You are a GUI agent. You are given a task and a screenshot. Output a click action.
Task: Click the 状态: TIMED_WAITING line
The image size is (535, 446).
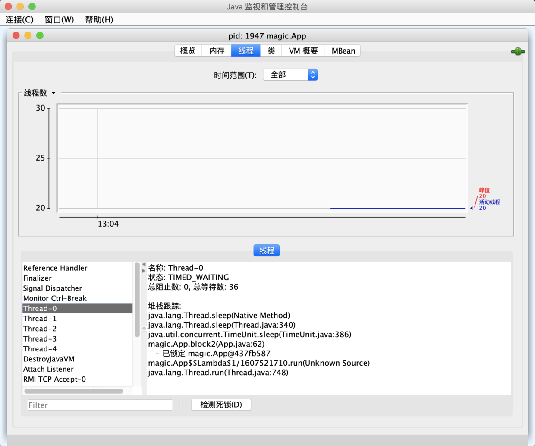tap(189, 277)
